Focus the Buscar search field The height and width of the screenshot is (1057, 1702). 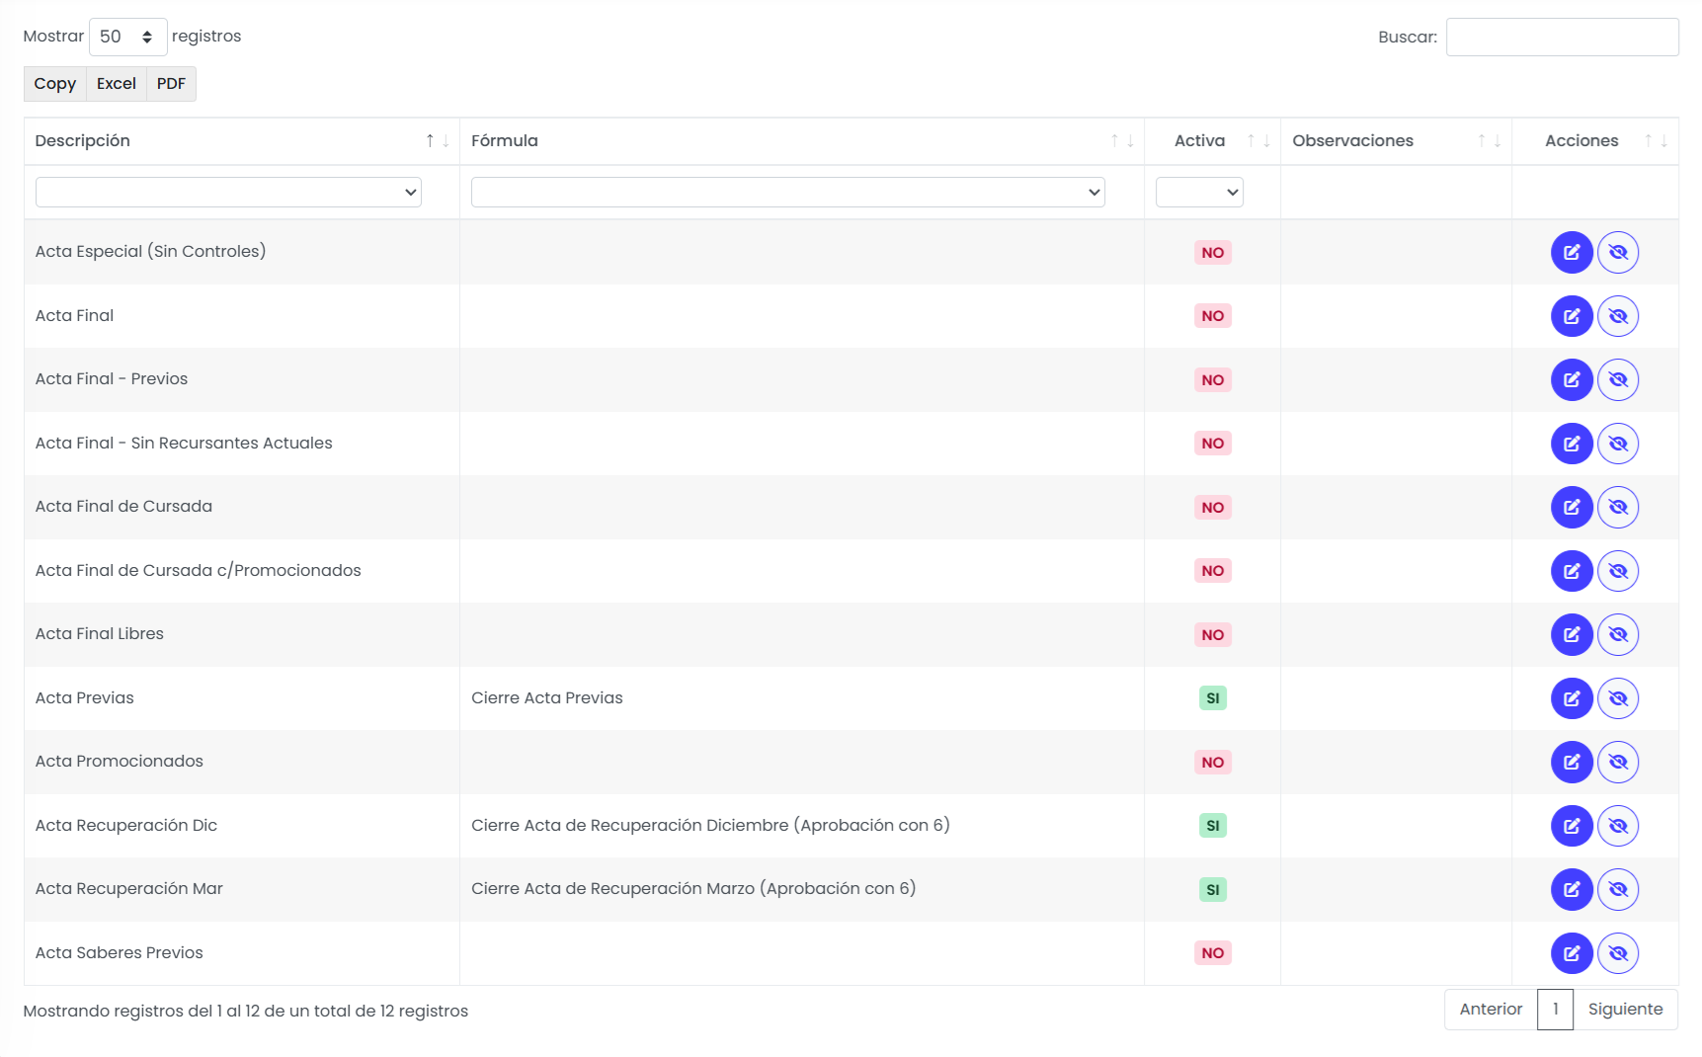point(1562,38)
